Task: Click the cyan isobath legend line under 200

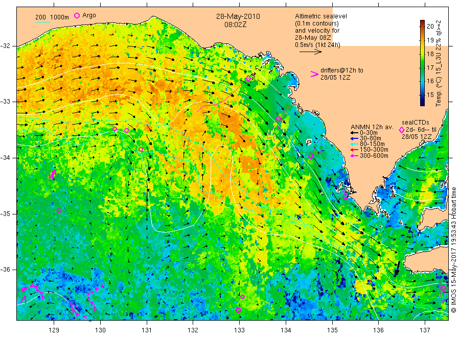Action: click(x=42, y=21)
